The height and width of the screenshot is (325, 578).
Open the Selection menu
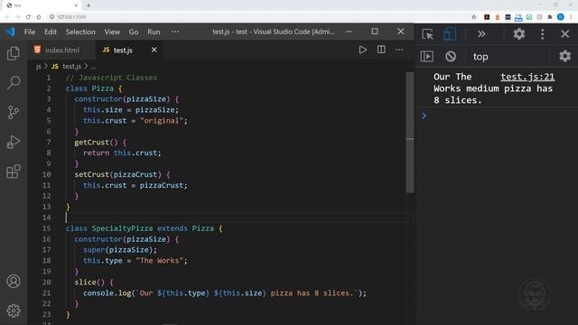coord(80,32)
